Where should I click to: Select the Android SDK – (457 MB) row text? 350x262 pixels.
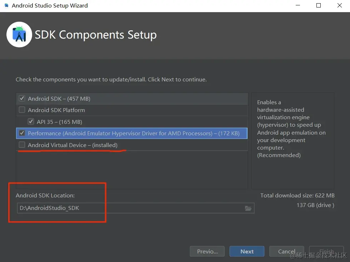(x=59, y=99)
